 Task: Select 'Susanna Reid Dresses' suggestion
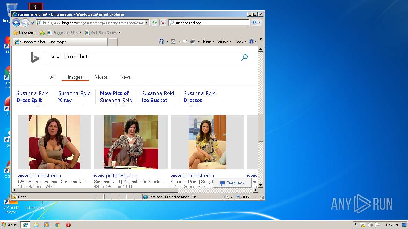tap(200, 97)
